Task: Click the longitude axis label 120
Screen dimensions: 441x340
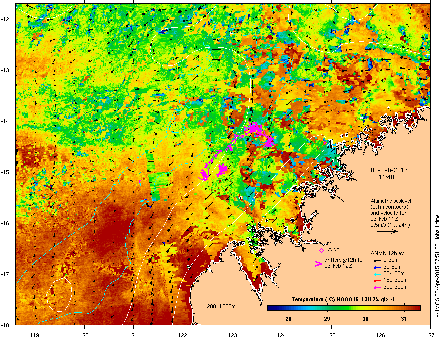Action: click(84, 335)
